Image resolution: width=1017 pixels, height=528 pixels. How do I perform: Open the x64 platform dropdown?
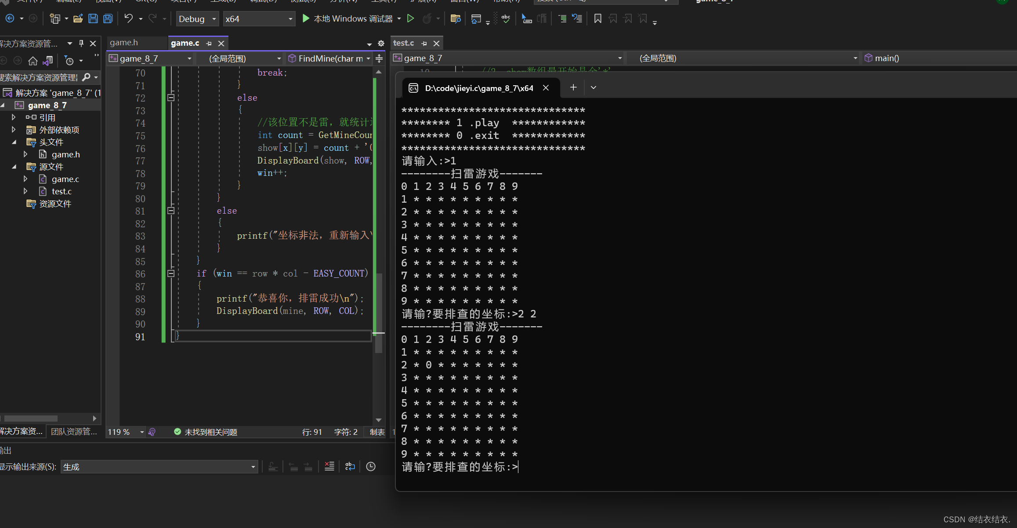coord(259,19)
